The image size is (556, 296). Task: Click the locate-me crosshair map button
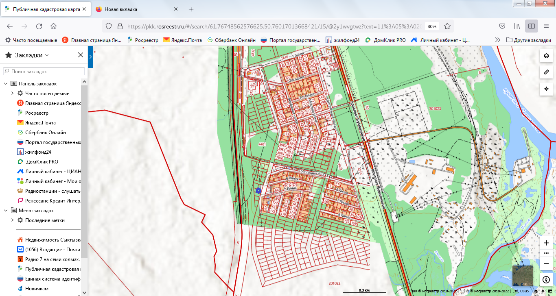(x=546, y=89)
